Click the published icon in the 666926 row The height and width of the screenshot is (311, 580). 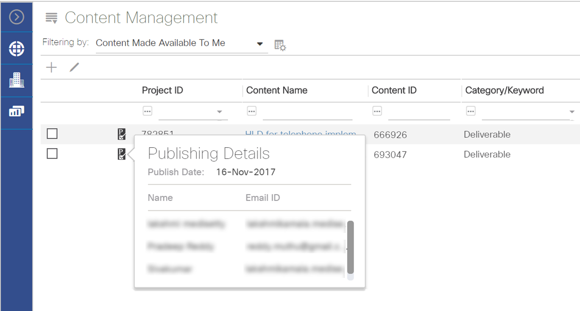pyautogui.click(x=121, y=134)
